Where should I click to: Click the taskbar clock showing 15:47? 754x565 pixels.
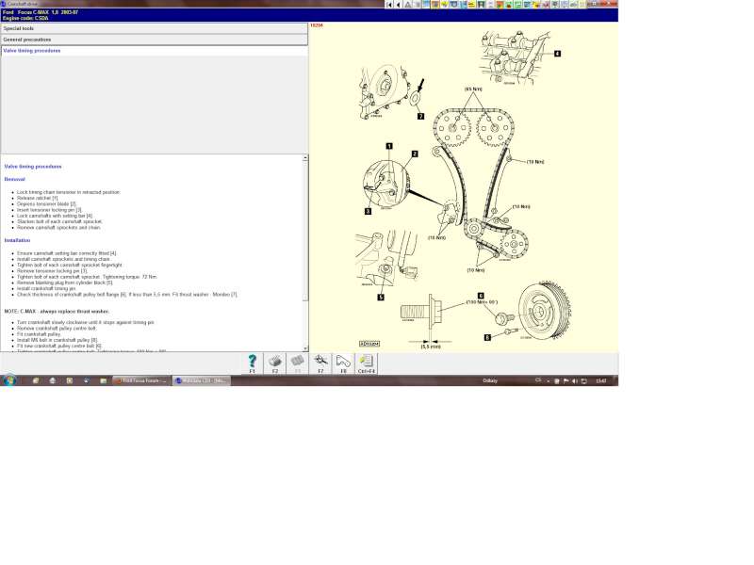[600, 380]
